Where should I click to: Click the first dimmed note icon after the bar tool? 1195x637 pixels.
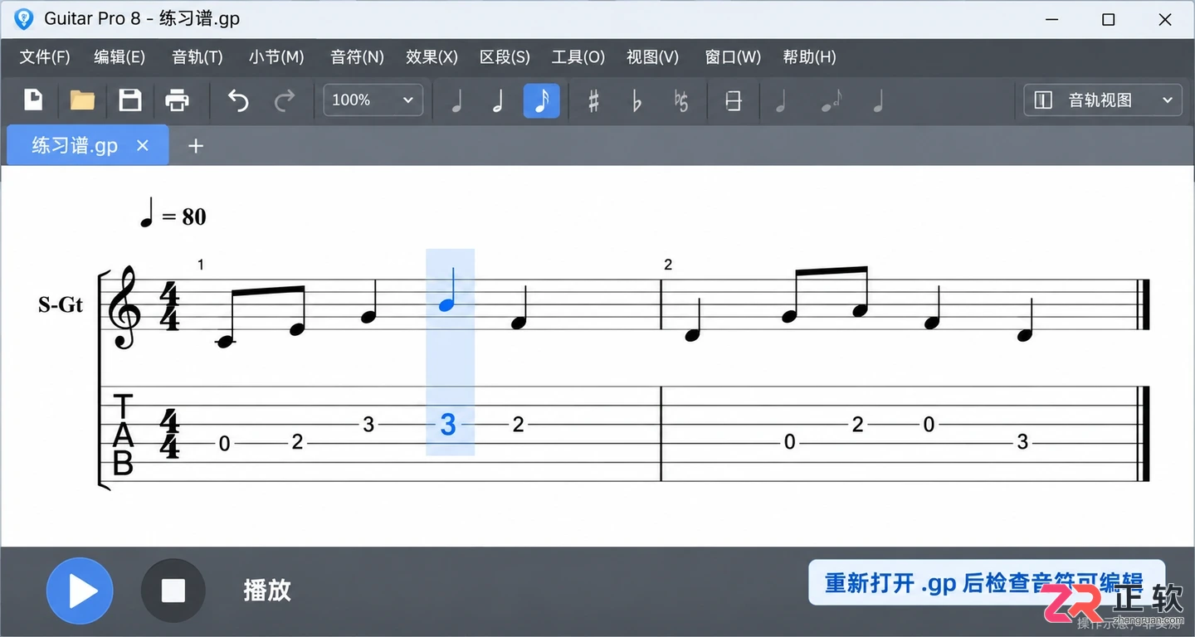(780, 101)
